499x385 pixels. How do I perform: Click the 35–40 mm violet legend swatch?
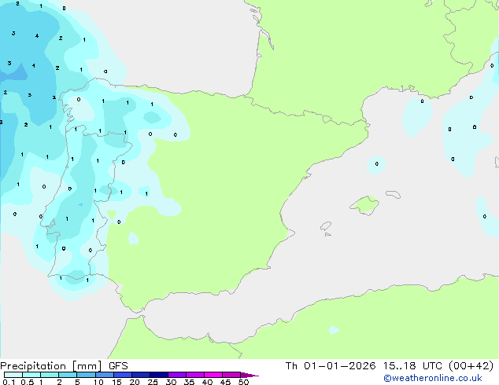194,375
